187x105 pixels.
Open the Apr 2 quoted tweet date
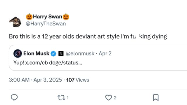(x=105, y=54)
